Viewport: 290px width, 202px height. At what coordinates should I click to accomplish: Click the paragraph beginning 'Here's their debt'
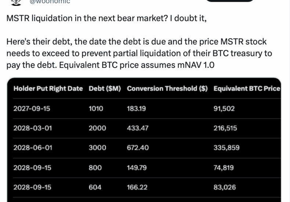(x=139, y=54)
